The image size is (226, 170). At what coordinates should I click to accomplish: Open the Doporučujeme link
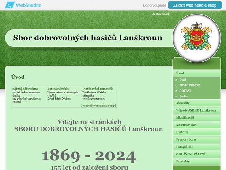pos(154,5)
